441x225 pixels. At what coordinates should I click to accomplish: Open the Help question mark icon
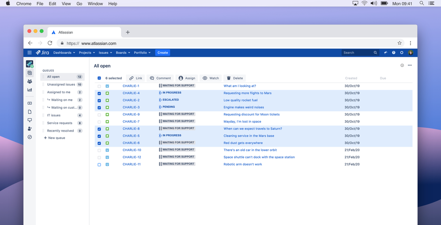pyautogui.click(x=394, y=52)
